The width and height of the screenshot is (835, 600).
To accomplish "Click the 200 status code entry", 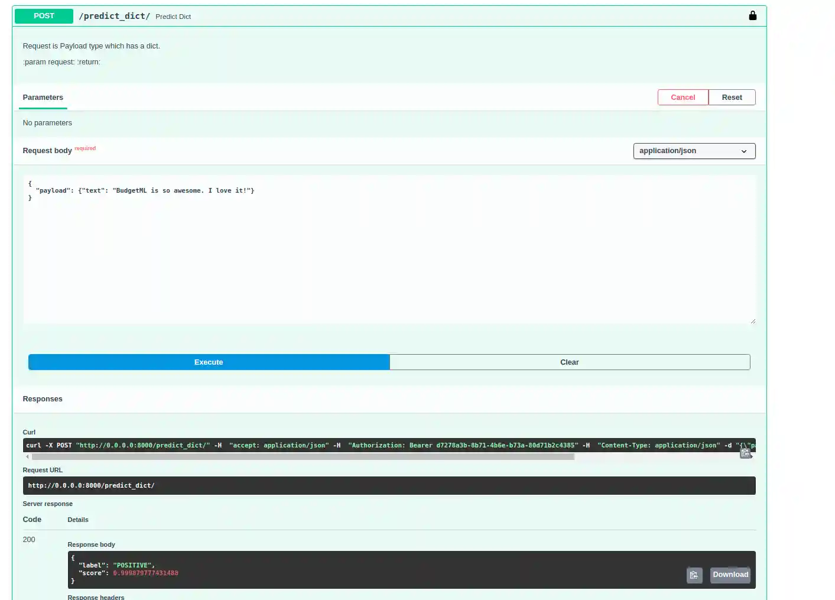I will [28, 540].
